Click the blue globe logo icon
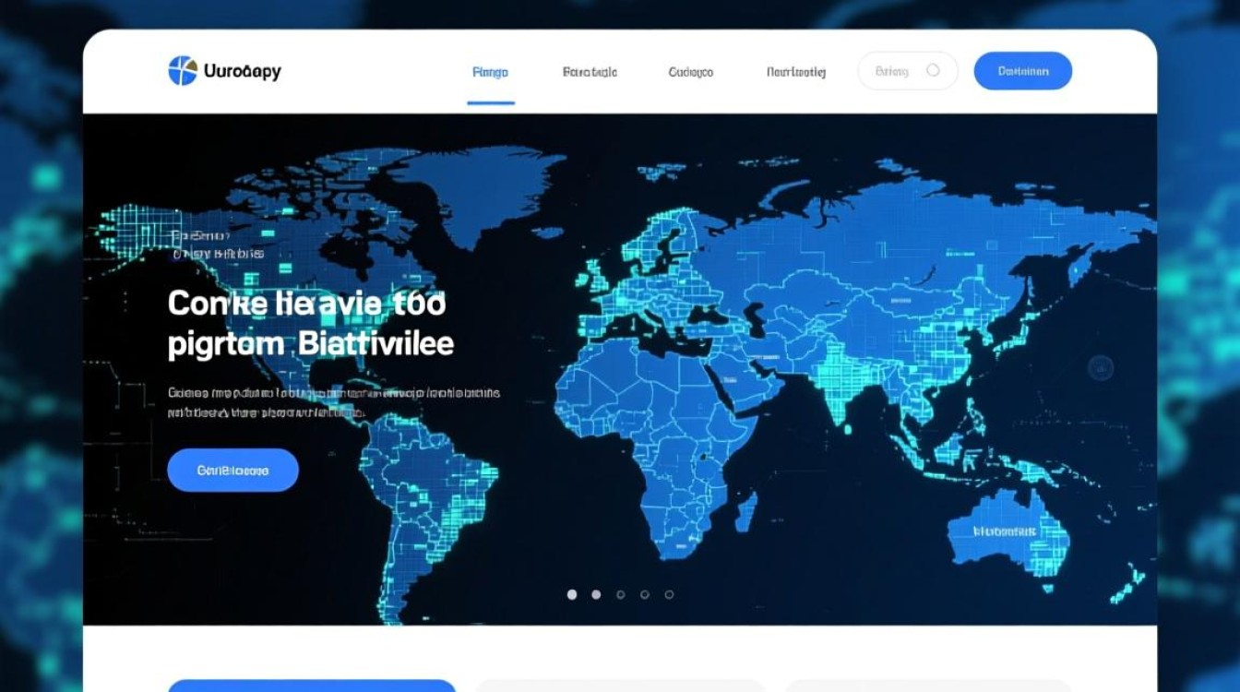Screen dimensions: 1240x692 pos(183,71)
